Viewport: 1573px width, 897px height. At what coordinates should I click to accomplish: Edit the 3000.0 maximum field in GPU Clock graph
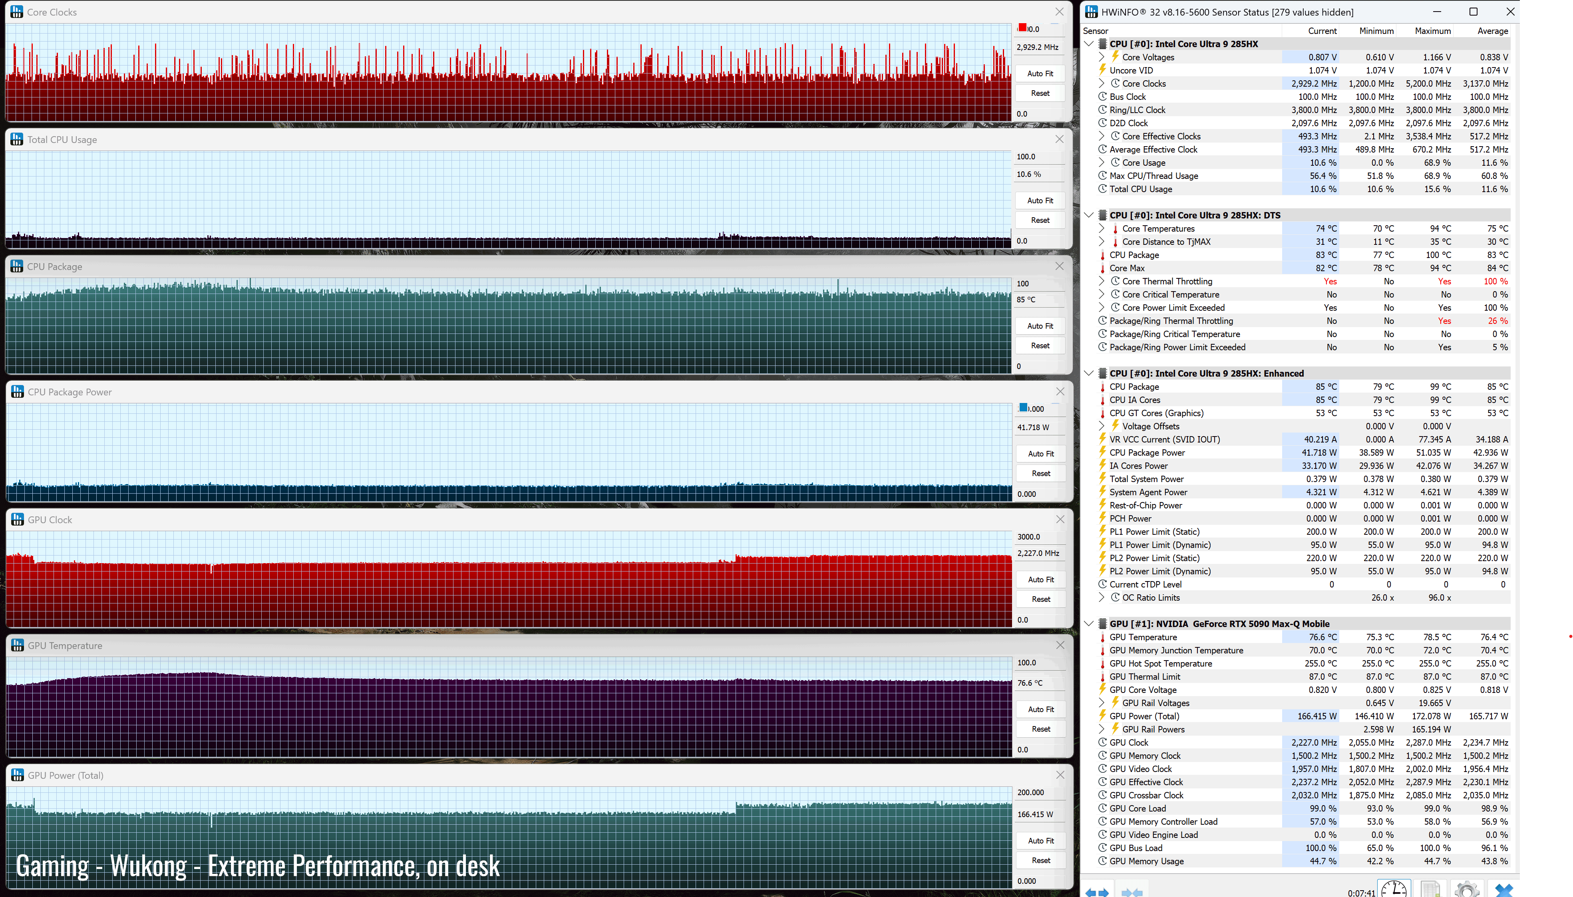pos(1040,537)
